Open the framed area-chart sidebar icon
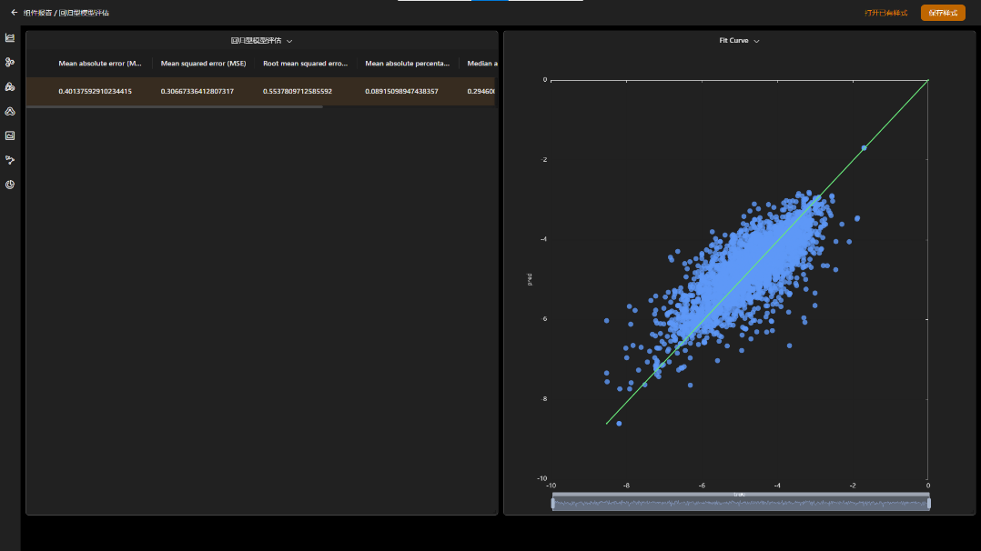 click(10, 135)
